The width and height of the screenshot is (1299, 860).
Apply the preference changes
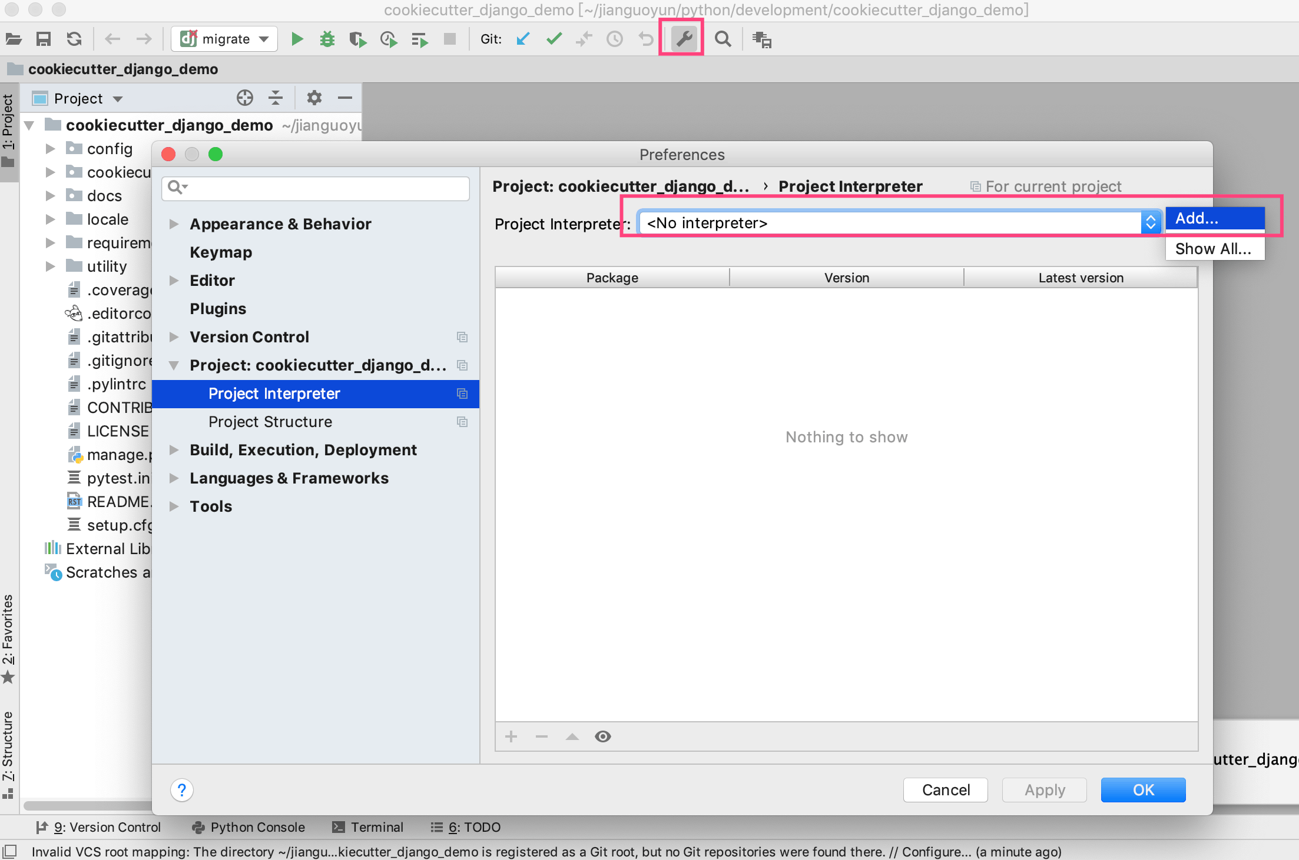1043,790
